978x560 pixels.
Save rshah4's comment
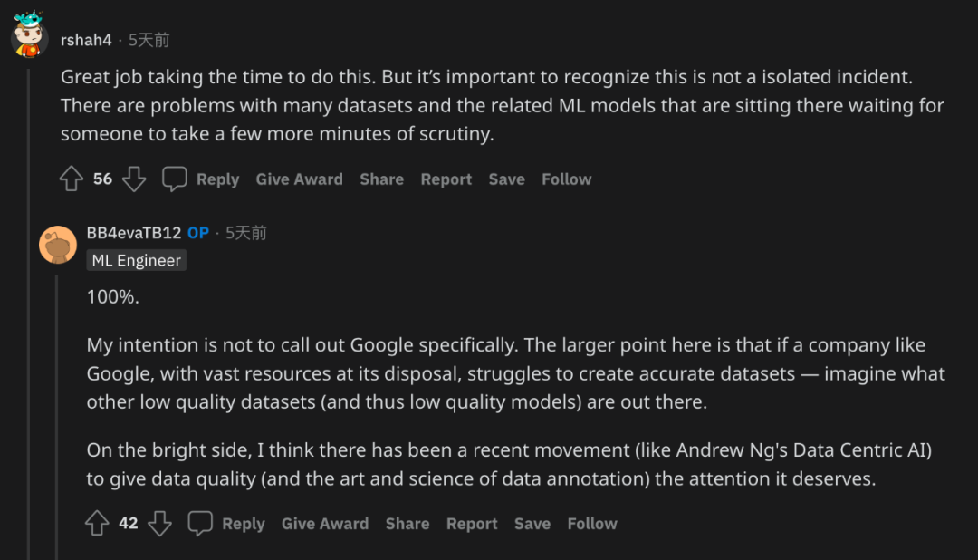506,179
